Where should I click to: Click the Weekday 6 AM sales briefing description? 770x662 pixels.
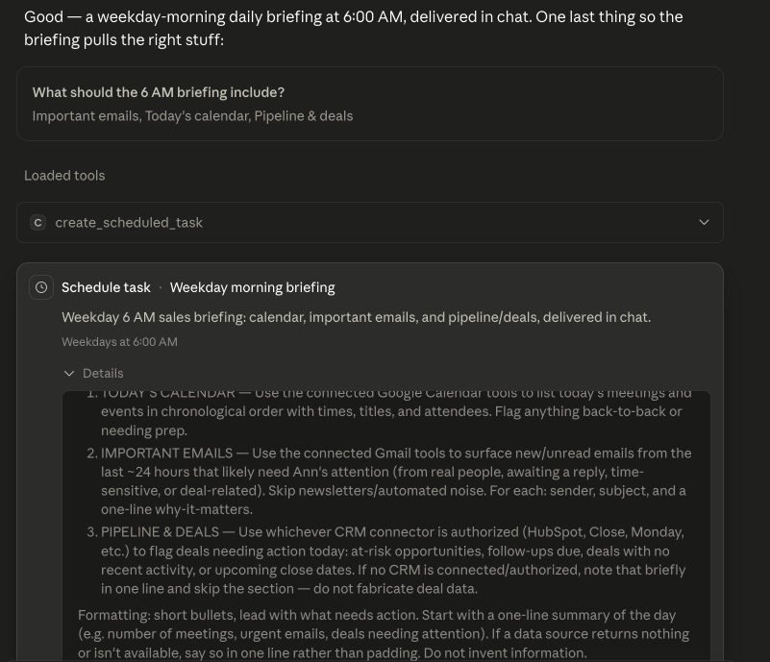click(x=356, y=317)
